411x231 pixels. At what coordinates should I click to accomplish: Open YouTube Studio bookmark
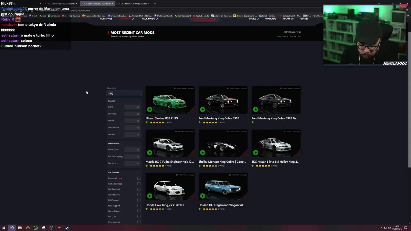point(201,16)
